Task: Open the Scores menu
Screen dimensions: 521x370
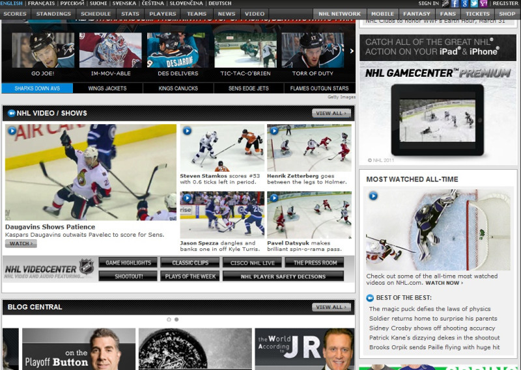Action: 15,14
